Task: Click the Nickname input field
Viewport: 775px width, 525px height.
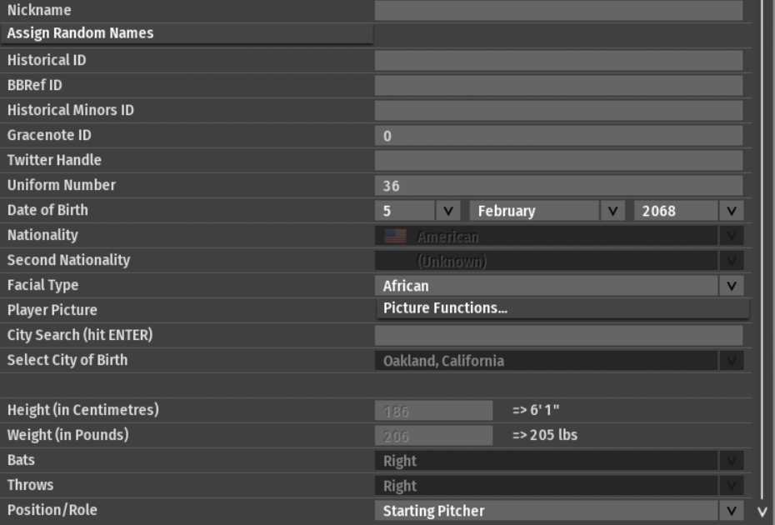Action: (558, 10)
